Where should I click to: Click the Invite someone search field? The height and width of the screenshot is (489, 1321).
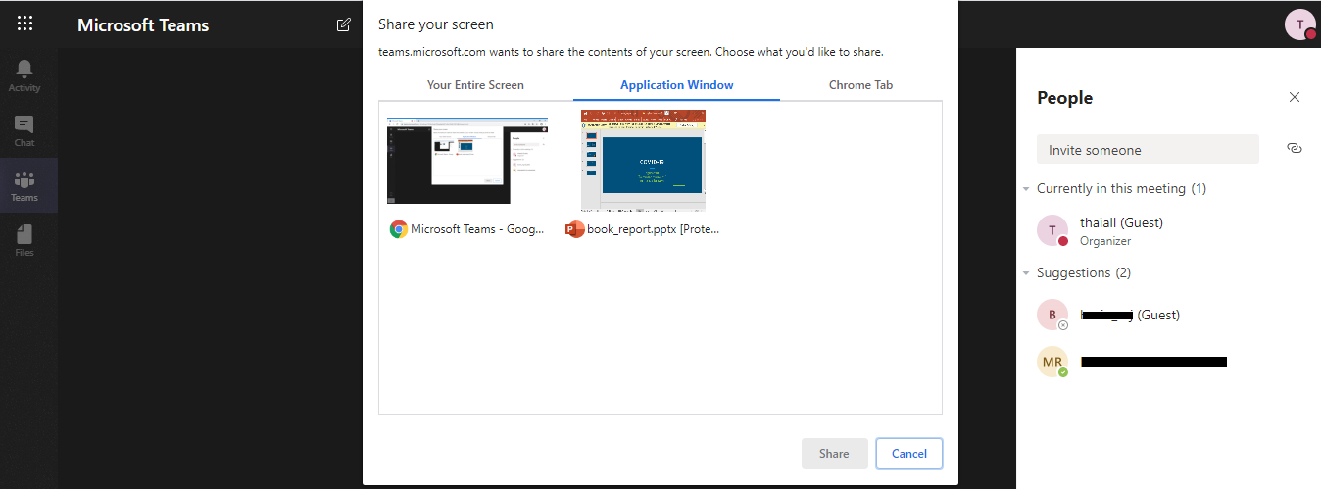(x=1147, y=150)
